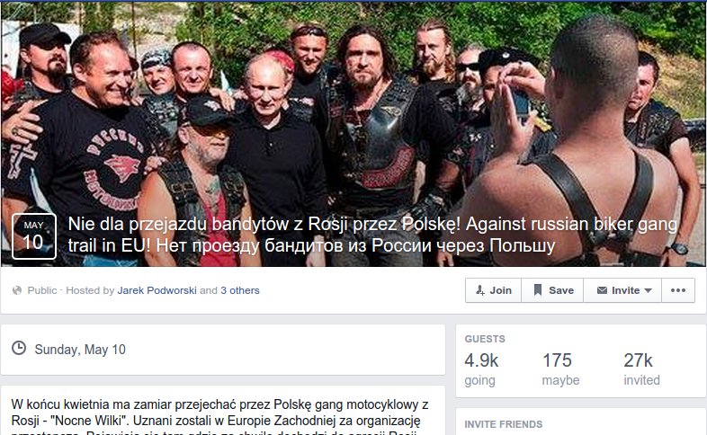The image size is (707, 435).
Task: Click the globe Public privacy icon
Action: click(17, 290)
